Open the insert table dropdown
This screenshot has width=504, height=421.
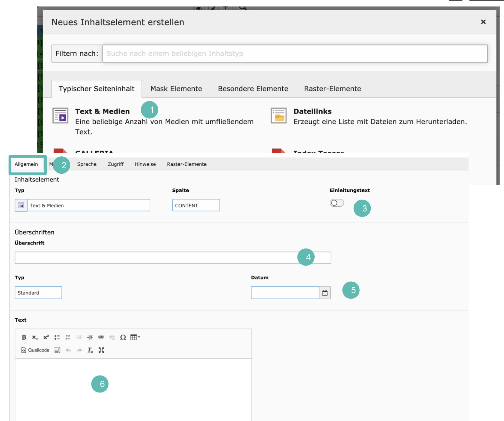click(135, 337)
